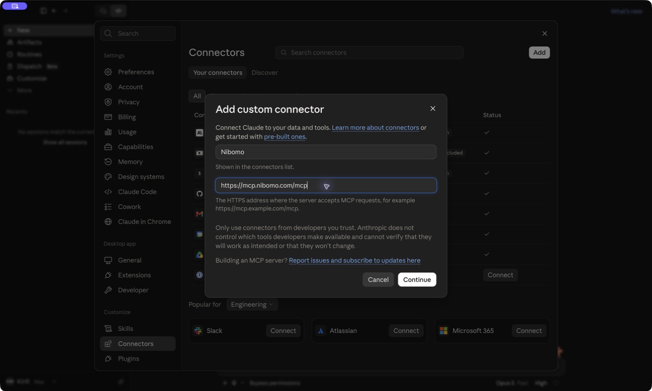Open Usage settings via bar-chart icon
The height and width of the screenshot is (391, 652).
(108, 132)
